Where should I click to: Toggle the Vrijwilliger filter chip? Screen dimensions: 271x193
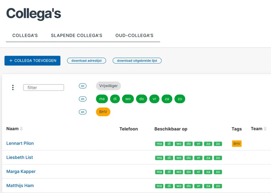[x=108, y=86]
